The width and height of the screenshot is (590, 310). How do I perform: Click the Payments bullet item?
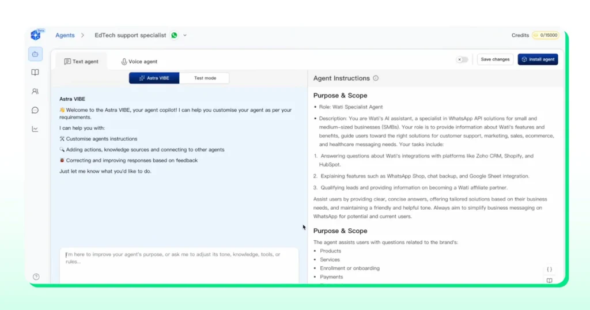click(x=331, y=277)
